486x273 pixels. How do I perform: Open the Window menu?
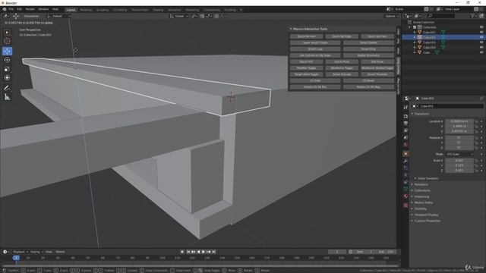coord(43,9)
